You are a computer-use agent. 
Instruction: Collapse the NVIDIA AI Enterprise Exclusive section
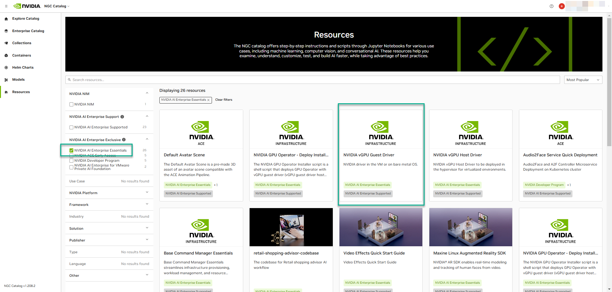click(x=147, y=139)
